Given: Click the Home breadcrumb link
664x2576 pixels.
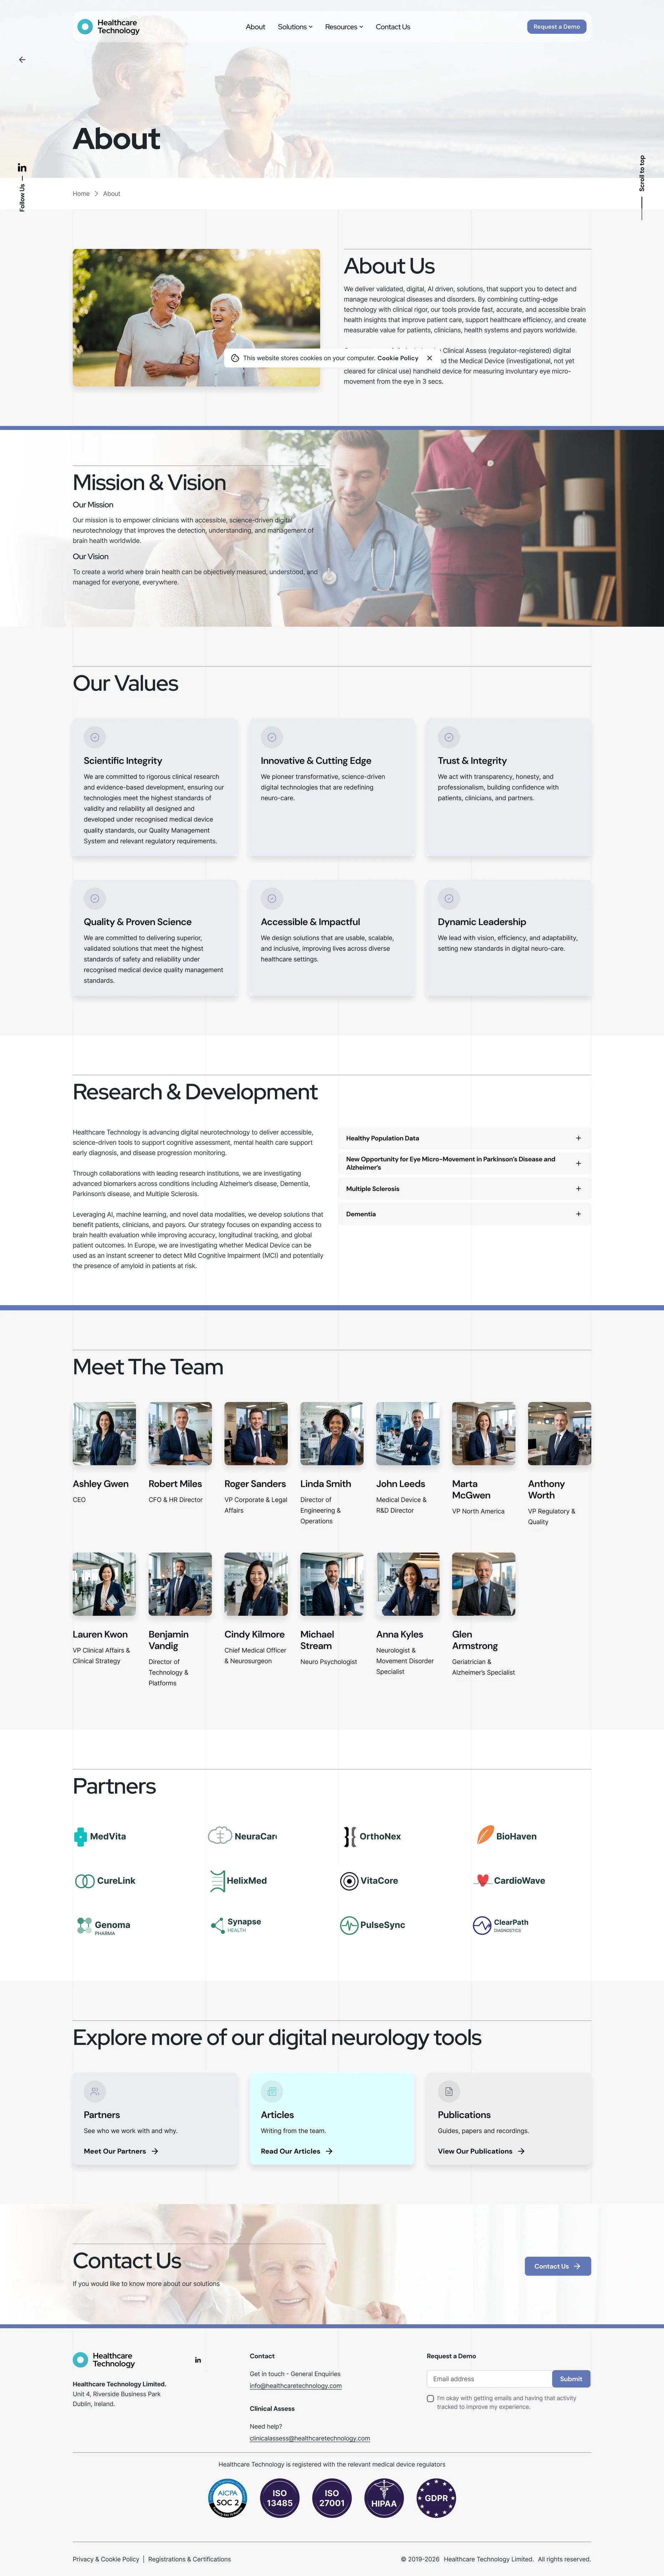Looking at the screenshot, I should [x=81, y=194].
